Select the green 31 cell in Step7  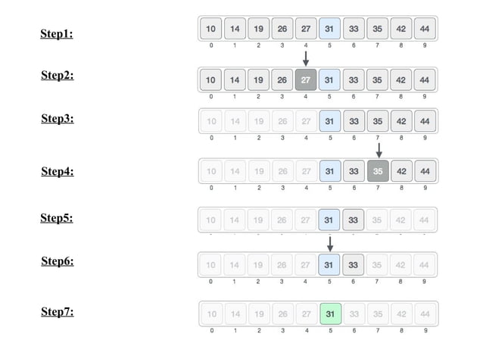331,314
